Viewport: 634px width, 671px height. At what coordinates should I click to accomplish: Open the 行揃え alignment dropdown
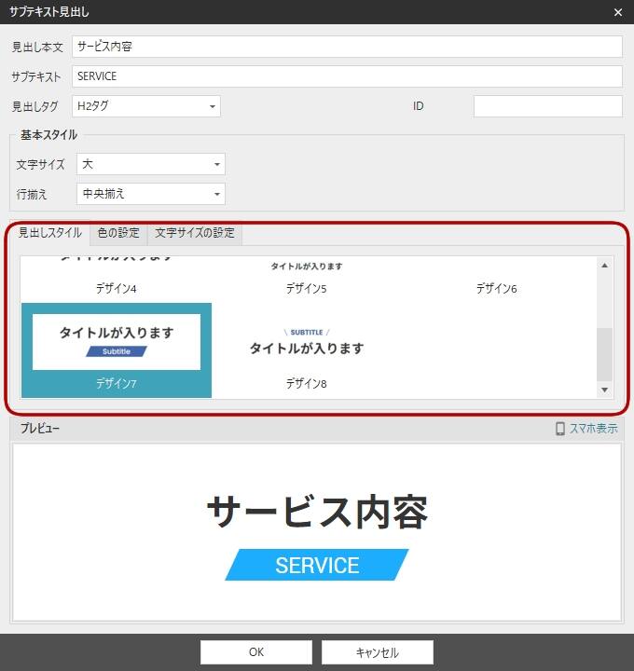151,194
